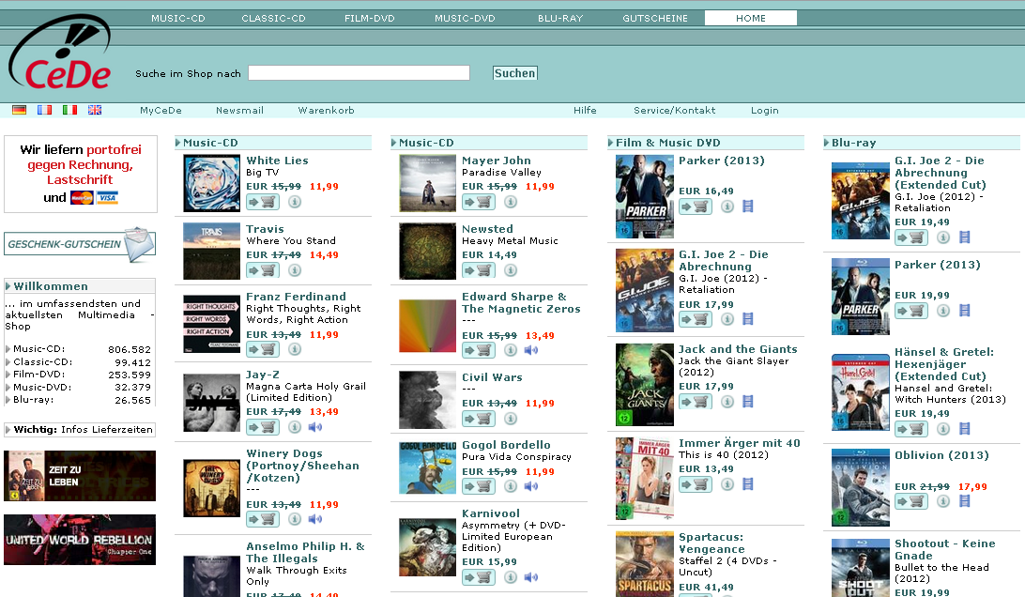The width and height of the screenshot is (1025, 597).
Task: Open the Warenkorb shopping cart link
Action: [x=327, y=111]
